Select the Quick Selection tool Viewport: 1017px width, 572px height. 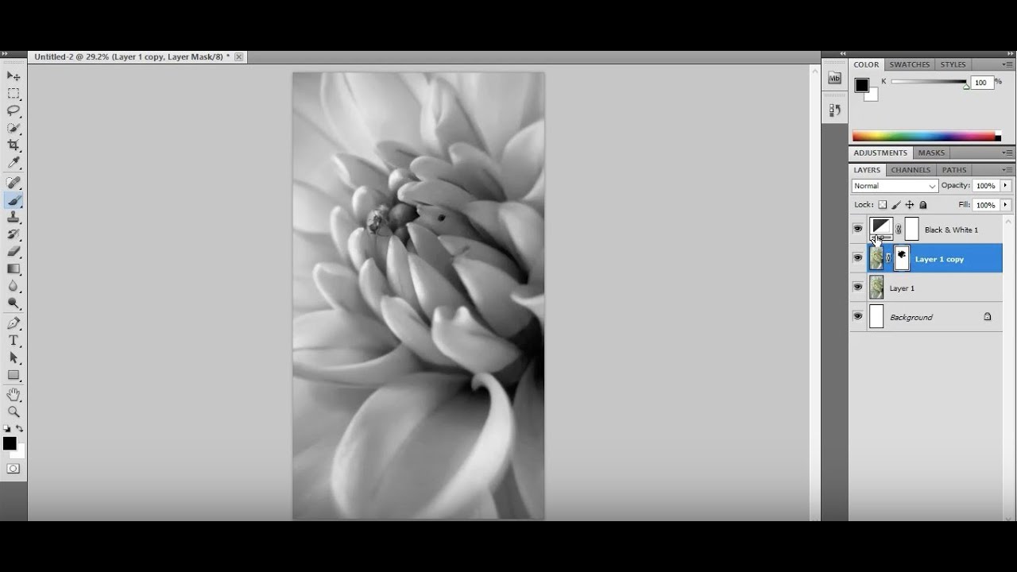[x=14, y=128]
